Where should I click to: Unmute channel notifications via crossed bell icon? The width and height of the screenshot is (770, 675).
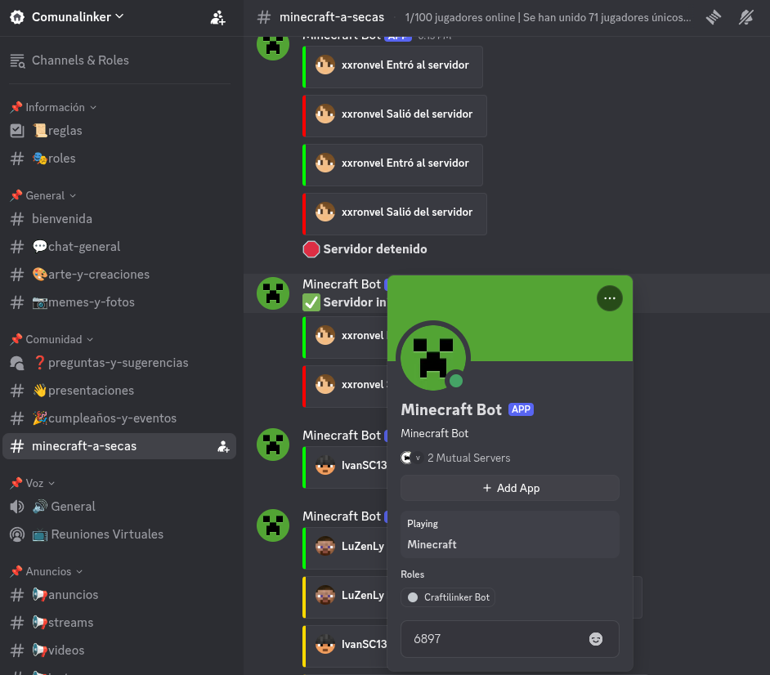click(745, 17)
